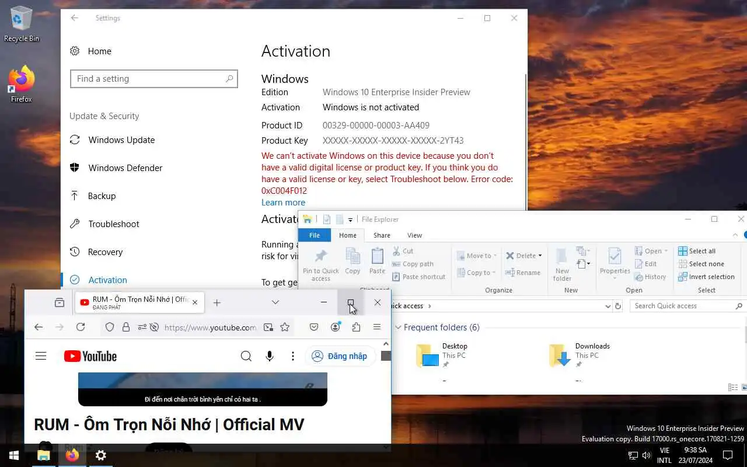Click Edit in the Open group

(646, 264)
